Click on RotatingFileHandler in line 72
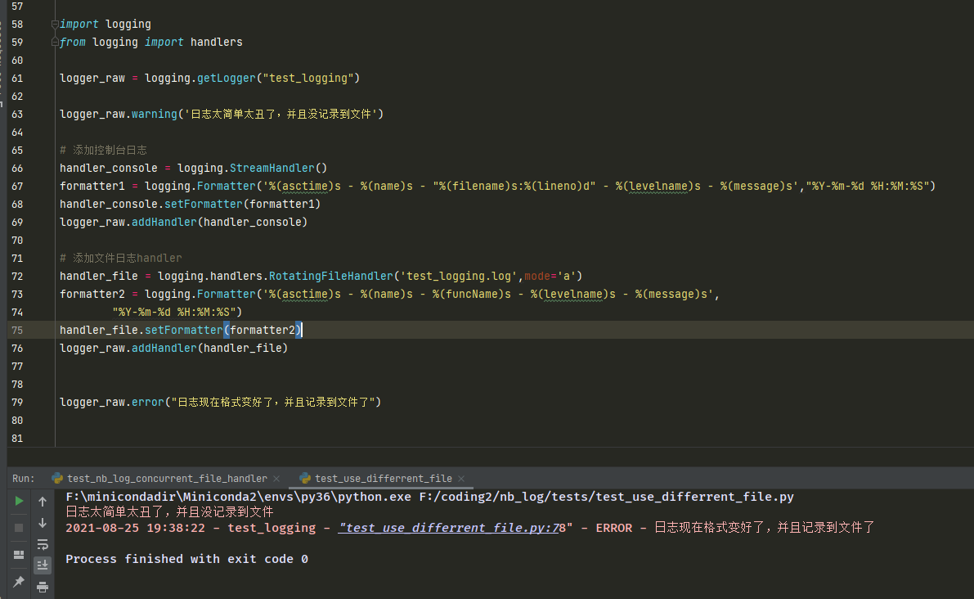 point(330,277)
